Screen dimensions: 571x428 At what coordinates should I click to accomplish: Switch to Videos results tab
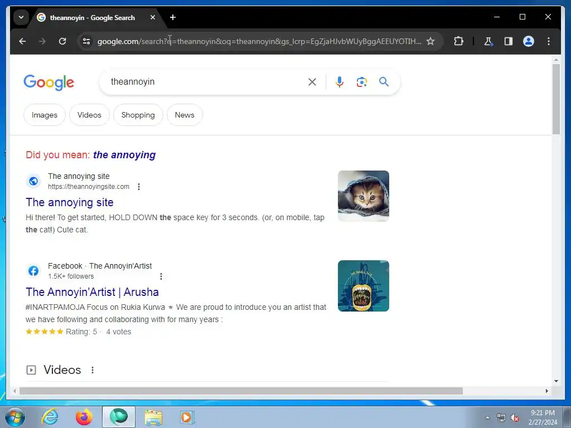click(x=89, y=115)
